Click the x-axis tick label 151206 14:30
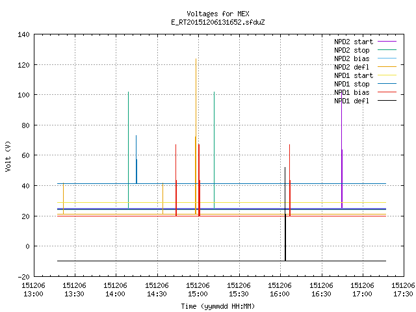This screenshot has height=312, width=416. [157, 290]
